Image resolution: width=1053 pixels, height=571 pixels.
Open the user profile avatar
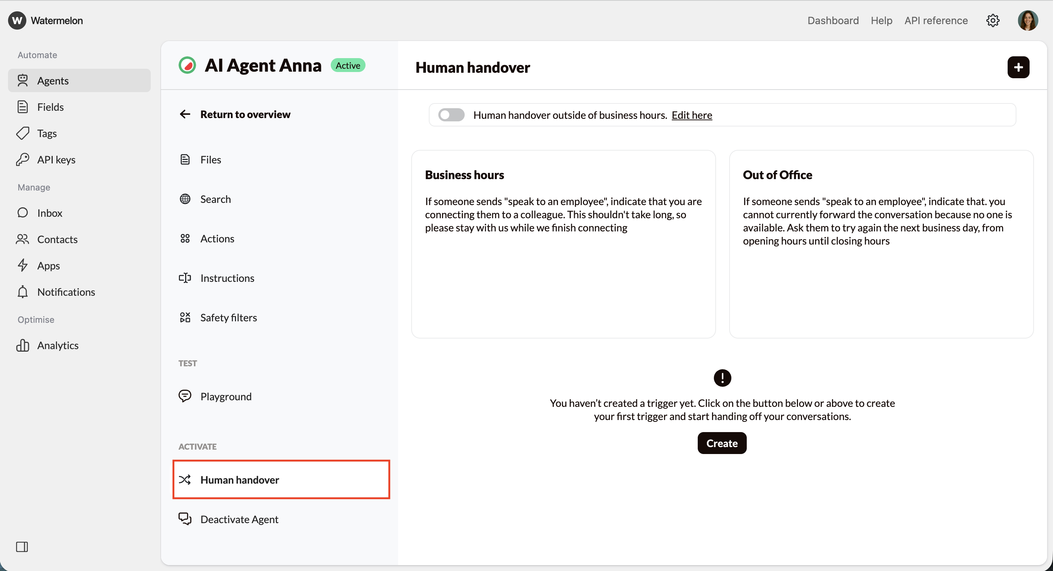1028,20
